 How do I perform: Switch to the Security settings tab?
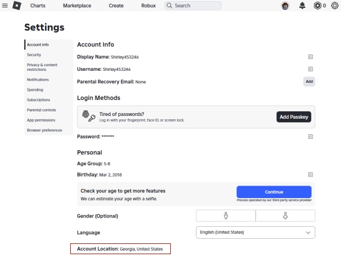[49, 55]
